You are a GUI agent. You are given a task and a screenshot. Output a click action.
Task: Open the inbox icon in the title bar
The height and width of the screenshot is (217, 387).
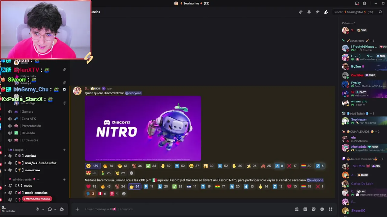pyautogui.click(x=357, y=3)
